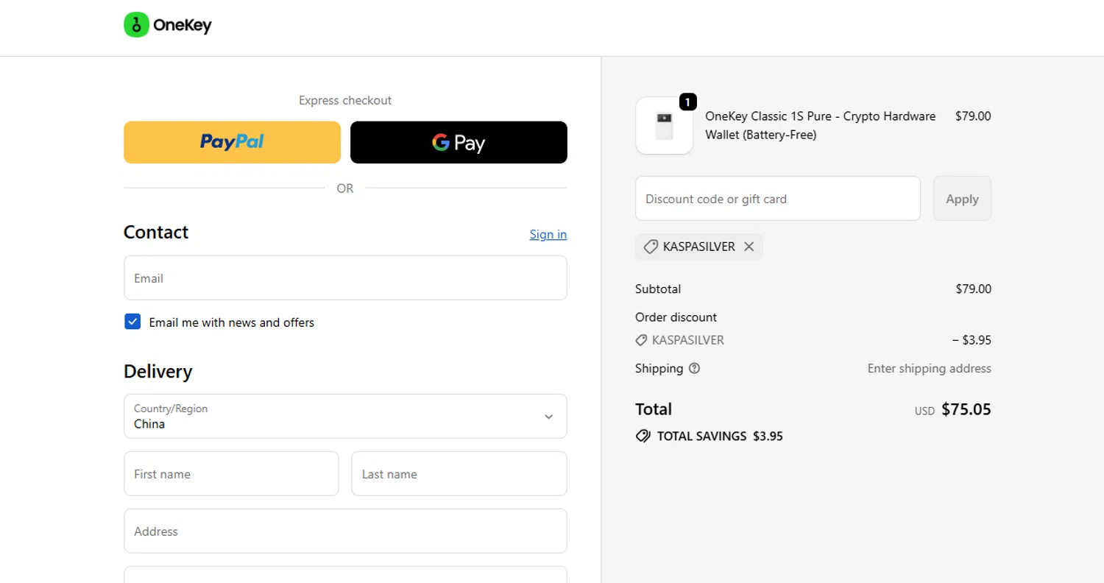Click the product title OneKey Classic 1S Pure
This screenshot has height=583, width=1104.
tap(821, 125)
